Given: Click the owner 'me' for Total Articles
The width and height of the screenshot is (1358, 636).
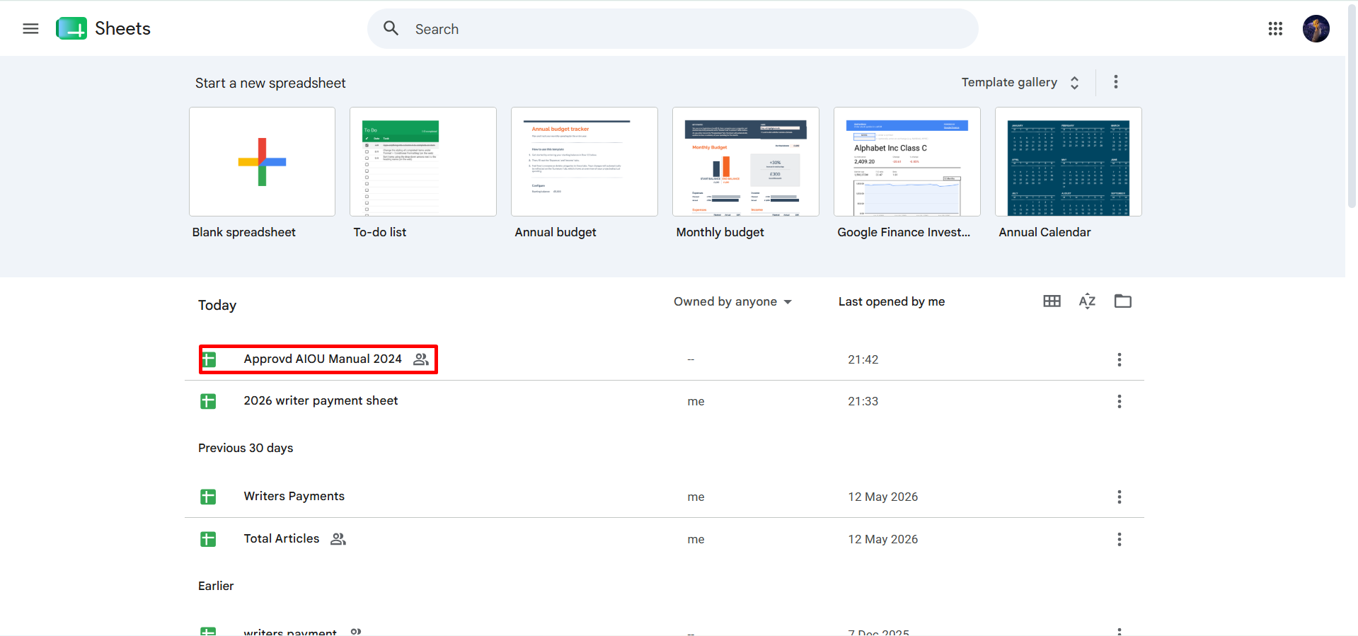Looking at the screenshot, I should [696, 539].
